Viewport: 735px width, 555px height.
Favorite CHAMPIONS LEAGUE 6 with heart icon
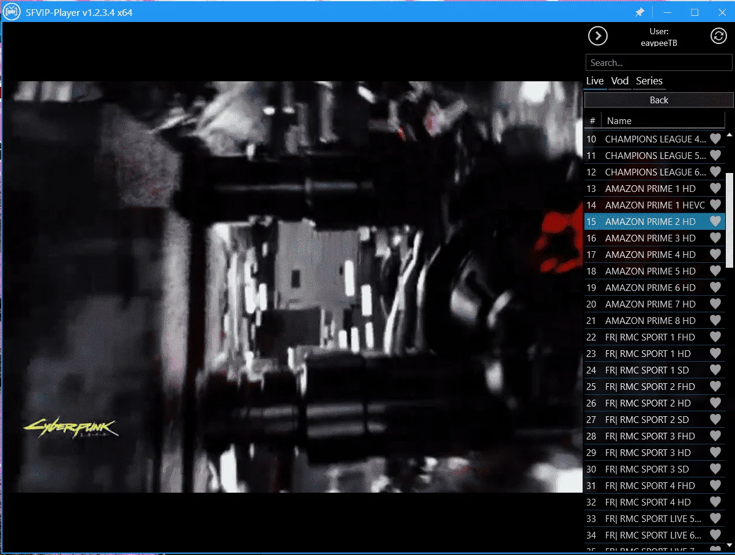point(715,172)
